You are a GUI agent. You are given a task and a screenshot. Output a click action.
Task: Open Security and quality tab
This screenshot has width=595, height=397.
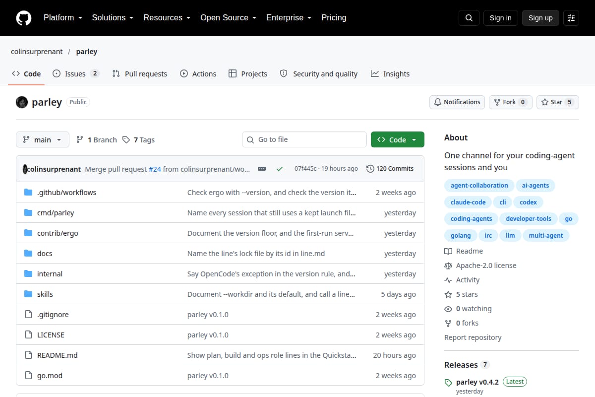tap(318, 74)
